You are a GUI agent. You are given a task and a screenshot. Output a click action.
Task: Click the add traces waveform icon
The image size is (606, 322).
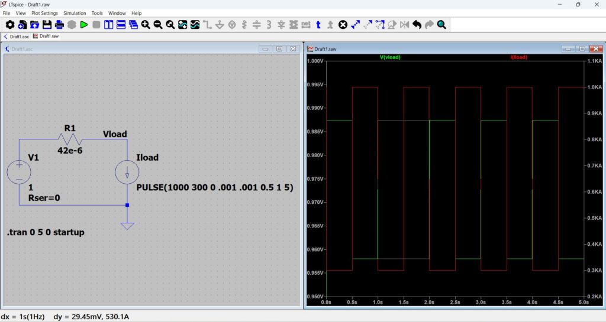tap(195, 25)
